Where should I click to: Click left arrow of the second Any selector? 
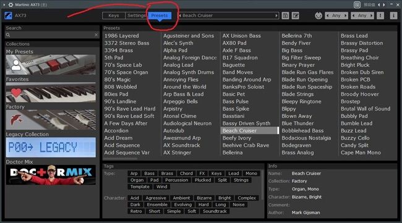click(x=354, y=15)
